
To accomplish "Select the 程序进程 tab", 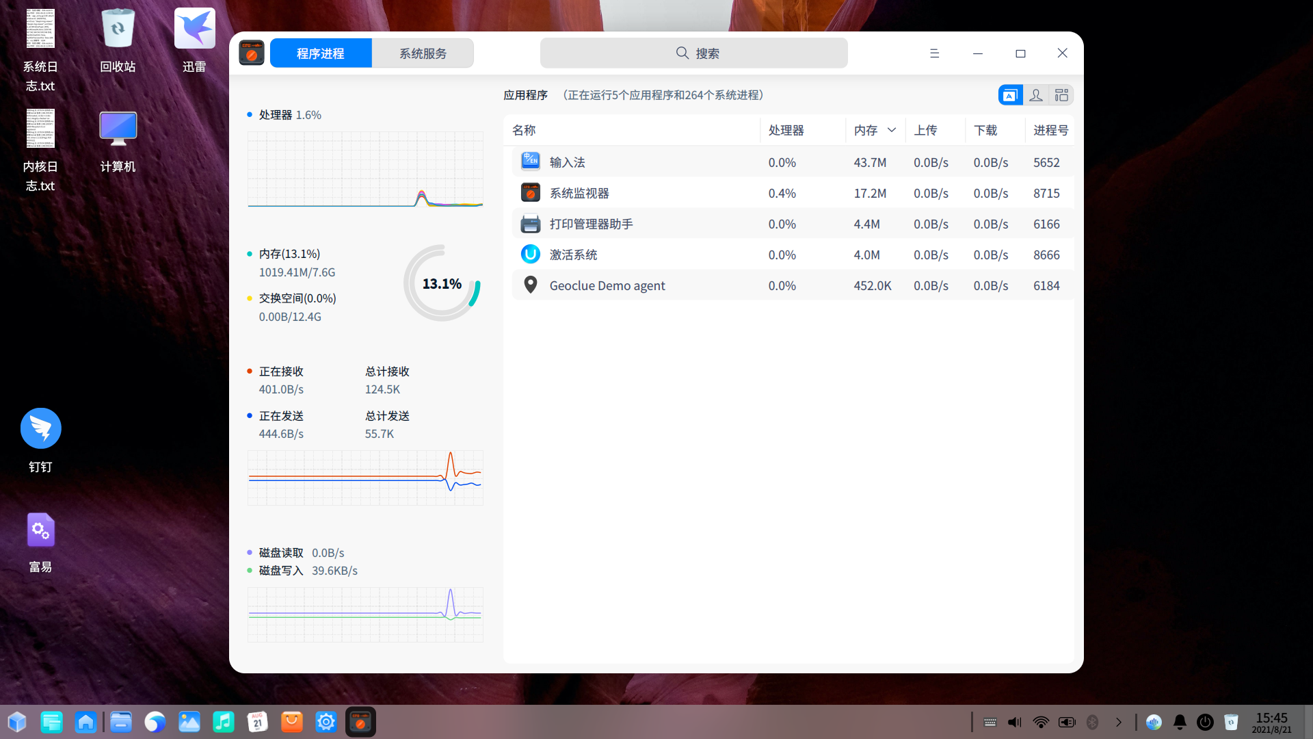I will (321, 53).
